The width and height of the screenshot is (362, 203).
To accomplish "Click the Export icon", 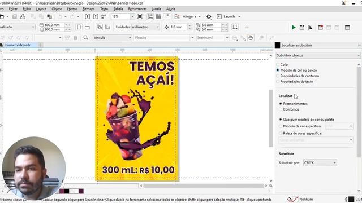I will (96, 16).
